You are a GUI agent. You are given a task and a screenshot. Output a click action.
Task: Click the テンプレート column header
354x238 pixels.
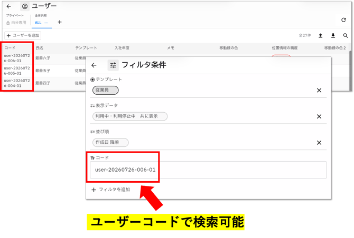86,48
